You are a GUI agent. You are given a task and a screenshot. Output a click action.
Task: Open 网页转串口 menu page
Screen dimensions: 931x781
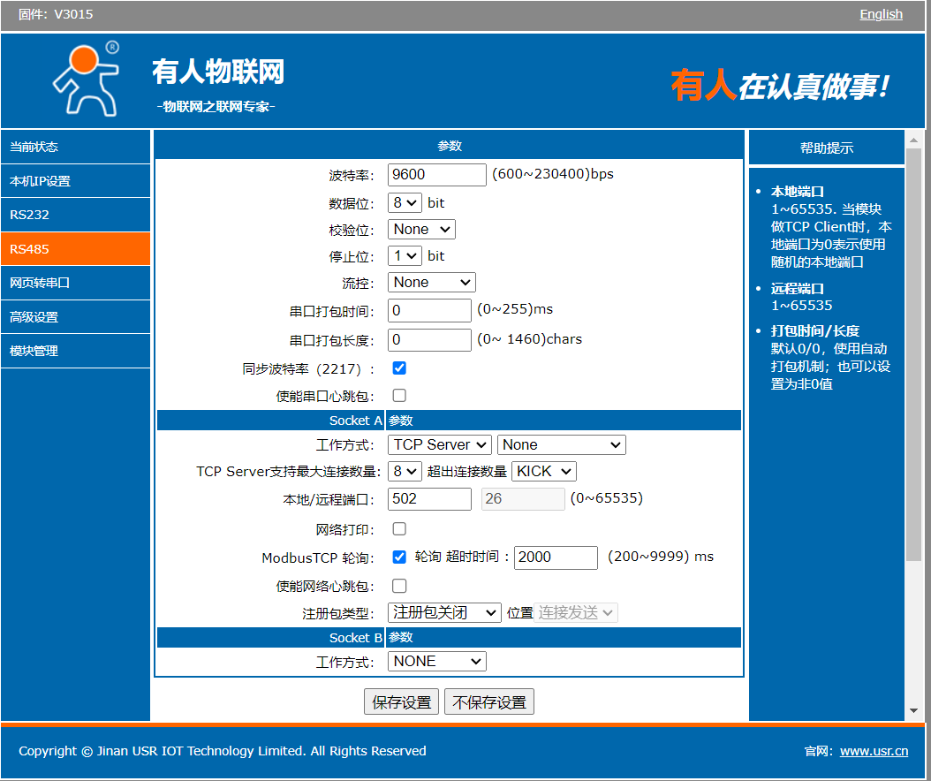tap(75, 283)
